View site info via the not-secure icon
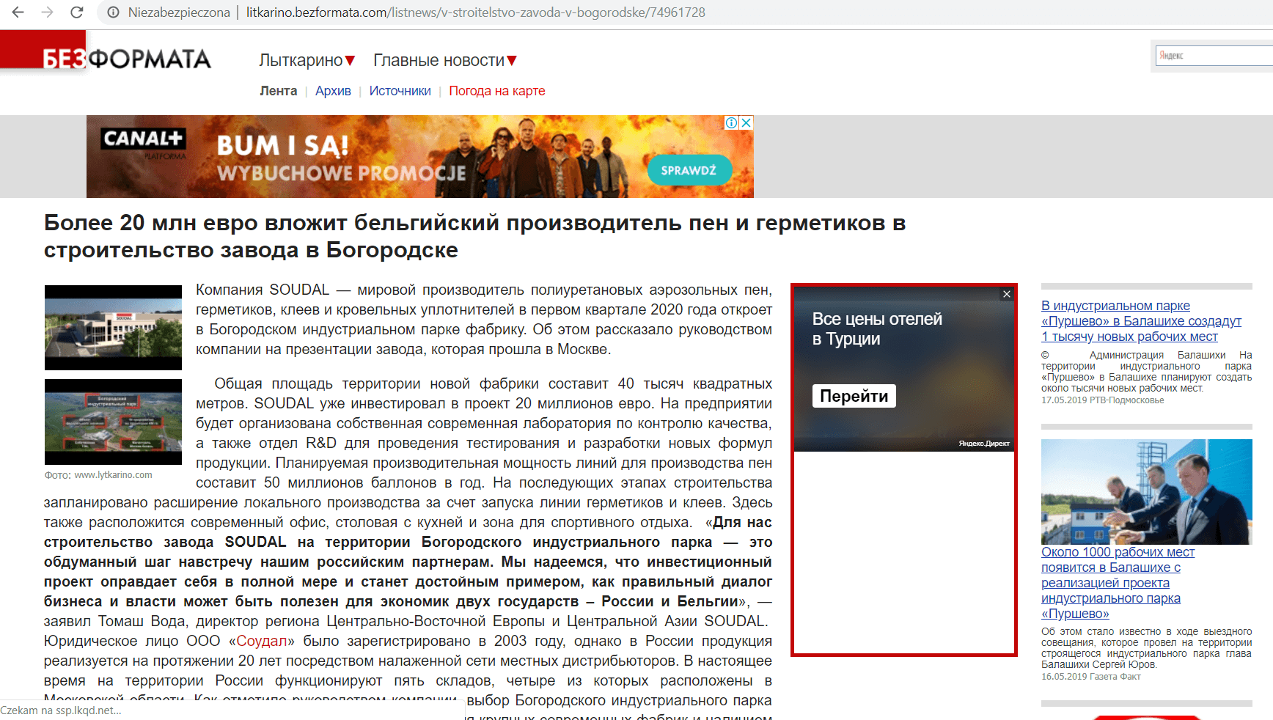Viewport: 1273px width, 720px height. pos(113,12)
